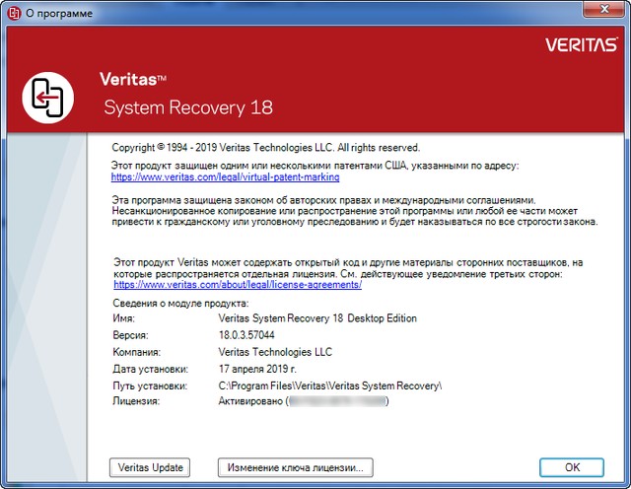Click the small app icon in title bar
631x489 pixels.
12,12
